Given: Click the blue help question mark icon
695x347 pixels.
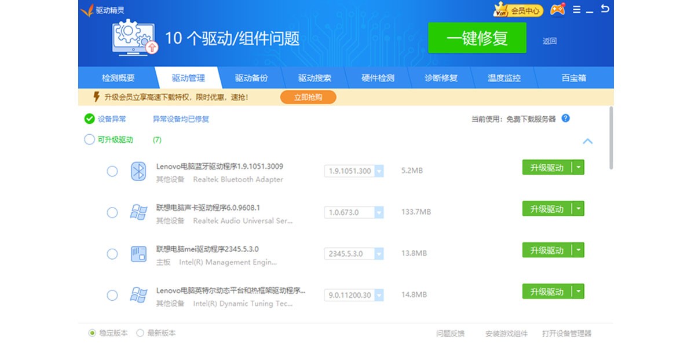Looking at the screenshot, I should pos(566,119).
